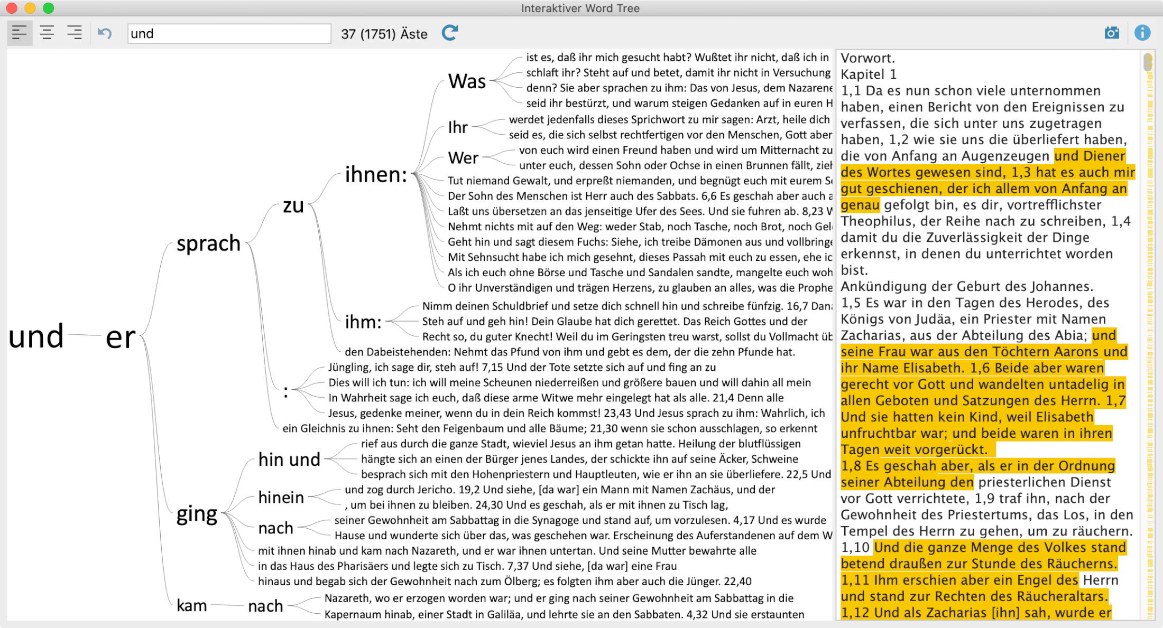Click the colon ':' node under sprach
The image size is (1163, 628).
point(286,391)
